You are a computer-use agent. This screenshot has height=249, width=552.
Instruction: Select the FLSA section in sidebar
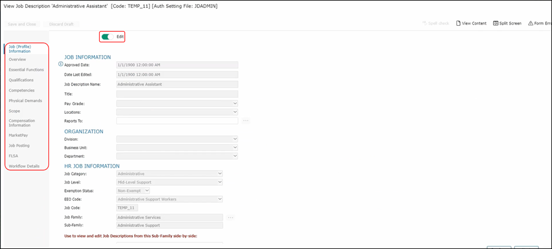point(13,156)
